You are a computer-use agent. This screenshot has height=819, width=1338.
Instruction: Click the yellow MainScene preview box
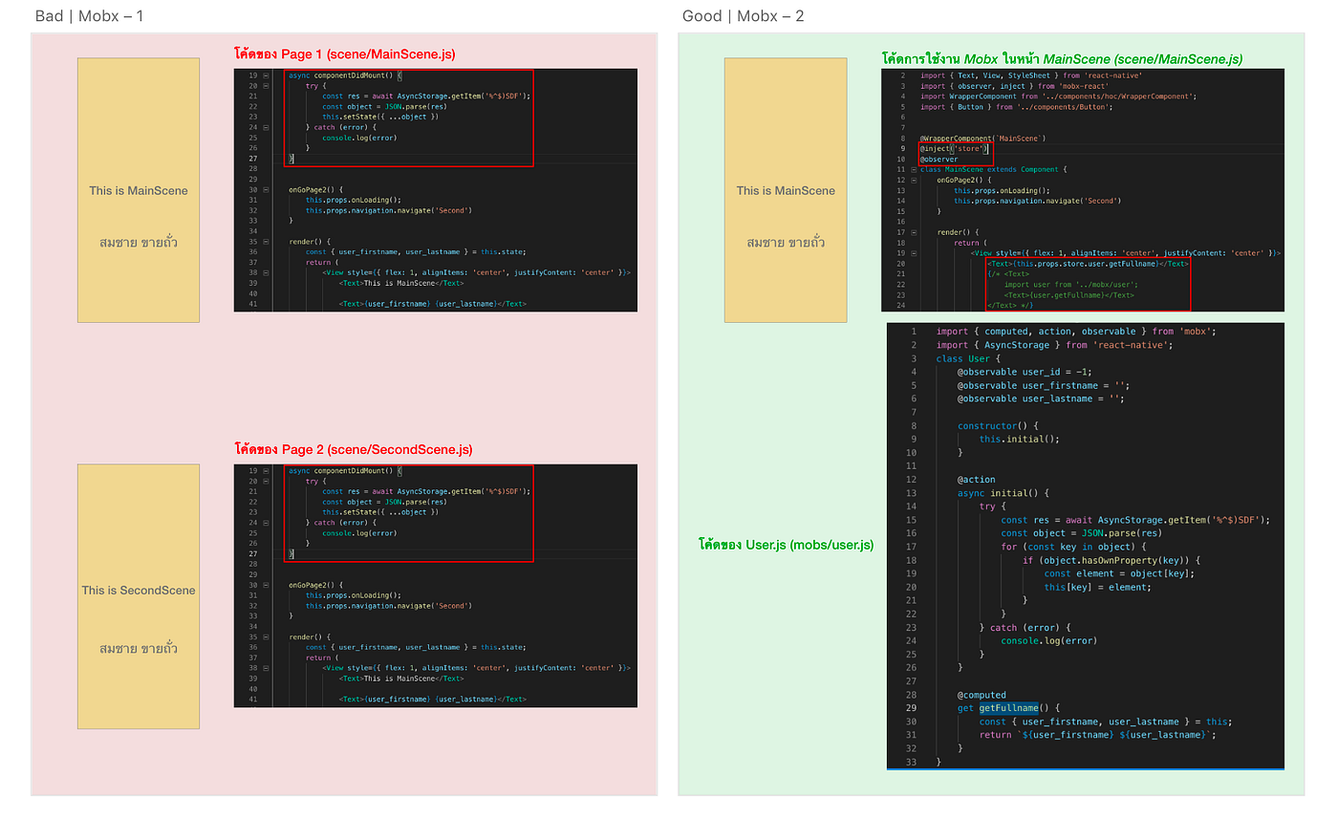click(x=138, y=189)
